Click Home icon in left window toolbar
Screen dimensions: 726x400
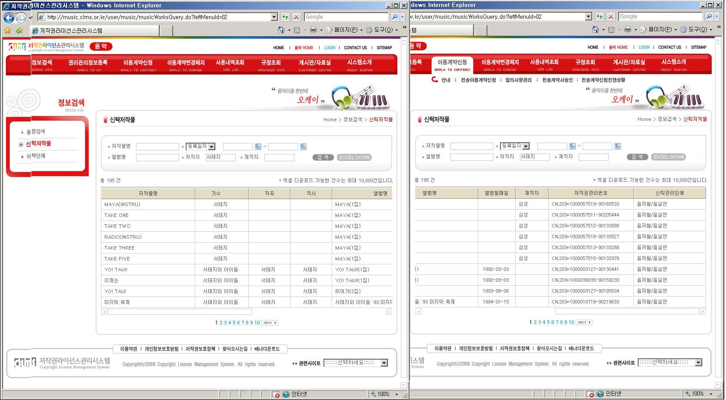[281, 30]
